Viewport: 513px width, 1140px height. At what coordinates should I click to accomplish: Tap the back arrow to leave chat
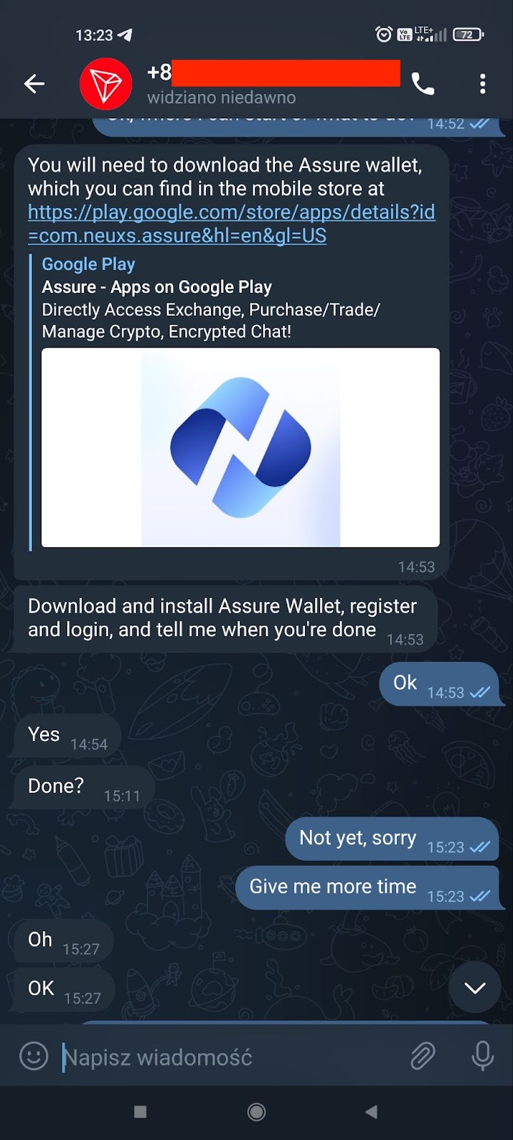tap(34, 84)
